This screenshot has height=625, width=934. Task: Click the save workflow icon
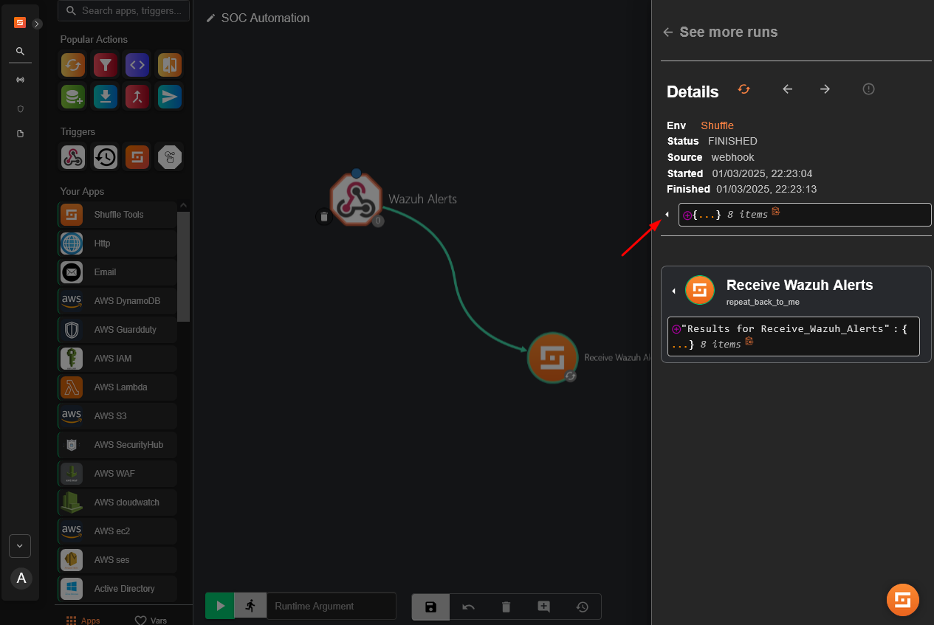[x=430, y=607]
